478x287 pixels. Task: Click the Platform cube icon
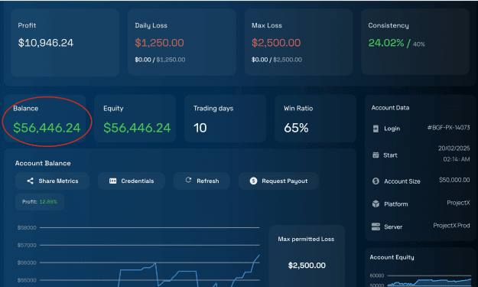(376, 204)
